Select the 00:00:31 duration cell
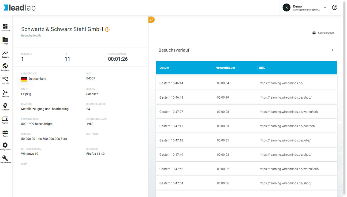347x197 pixels. coord(223,140)
